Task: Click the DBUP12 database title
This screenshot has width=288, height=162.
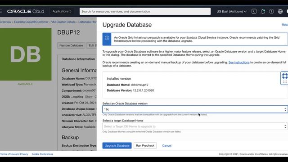Action: [x=68, y=32]
